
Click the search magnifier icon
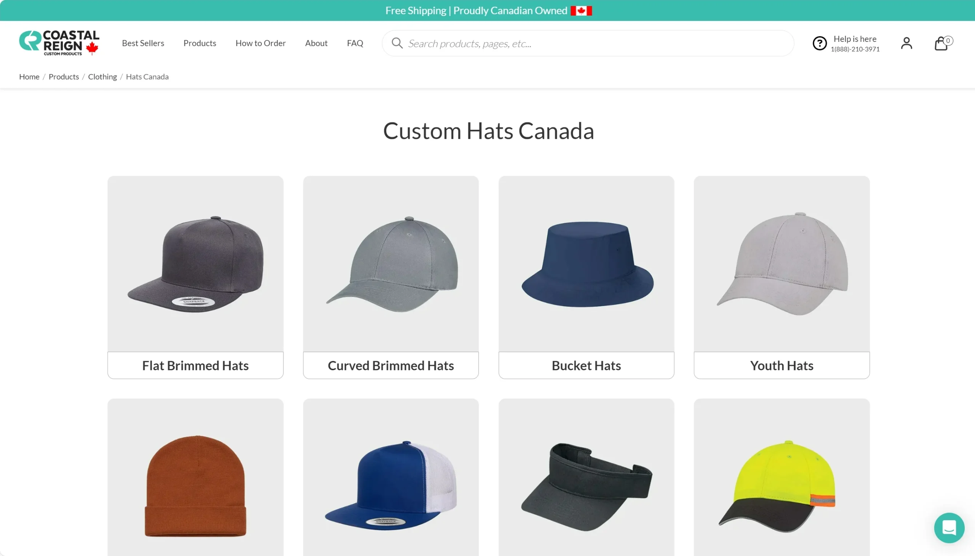point(397,43)
